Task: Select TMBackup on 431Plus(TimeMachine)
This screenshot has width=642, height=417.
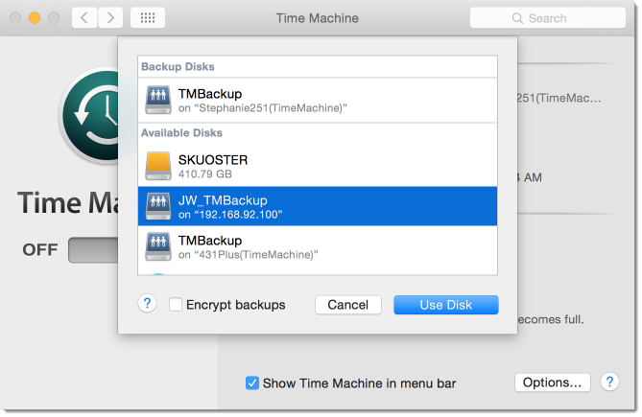Action: point(317,247)
